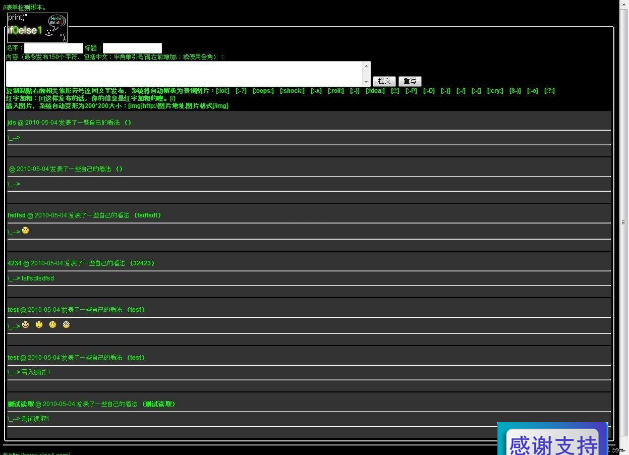Click the //表单检测脚本 comment text

click(x=25, y=8)
